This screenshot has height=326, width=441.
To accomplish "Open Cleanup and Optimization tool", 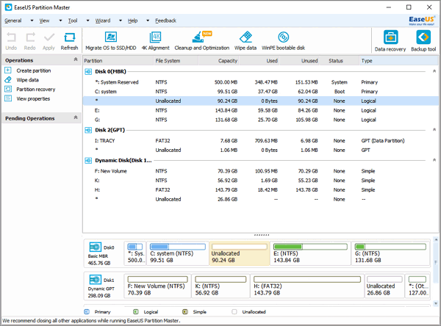I will click(202, 41).
